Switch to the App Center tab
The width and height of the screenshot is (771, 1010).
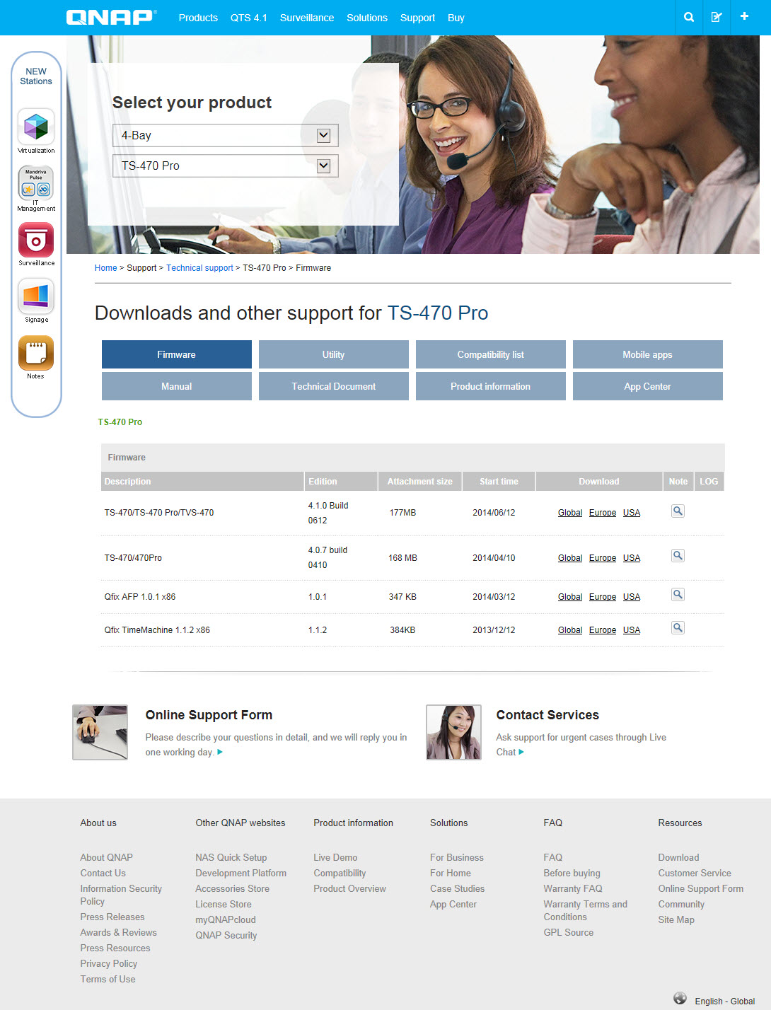pos(648,386)
